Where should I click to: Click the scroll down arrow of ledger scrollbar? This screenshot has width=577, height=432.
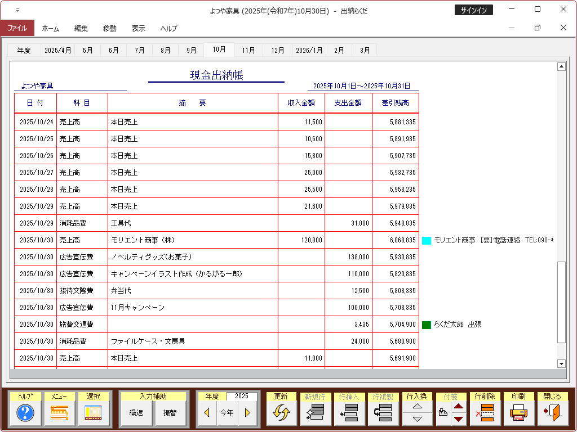pos(561,364)
